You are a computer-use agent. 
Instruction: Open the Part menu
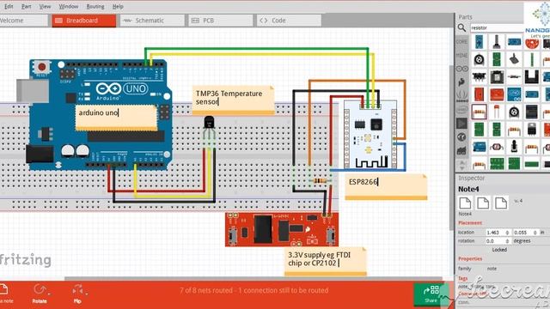[27, 6]
